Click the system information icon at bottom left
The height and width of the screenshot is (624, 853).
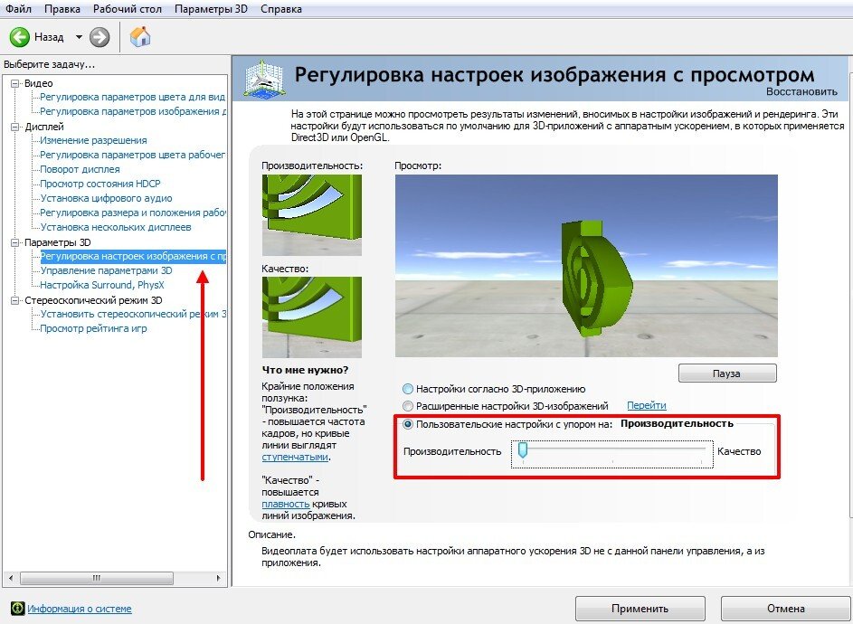coord(16,609)
